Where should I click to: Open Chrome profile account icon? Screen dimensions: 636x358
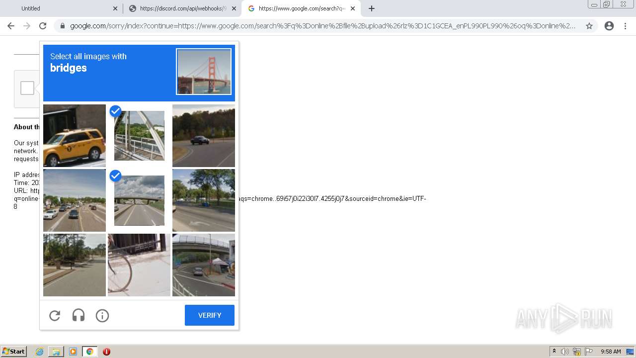[609, 26]
